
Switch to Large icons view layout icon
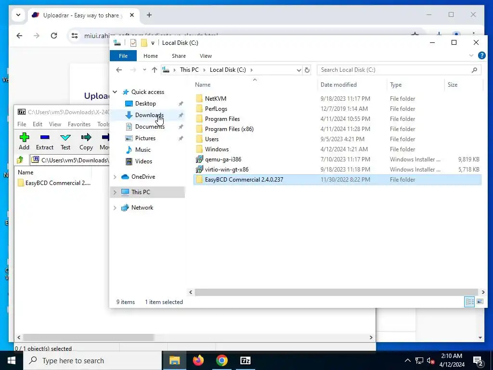pos(480,302)
